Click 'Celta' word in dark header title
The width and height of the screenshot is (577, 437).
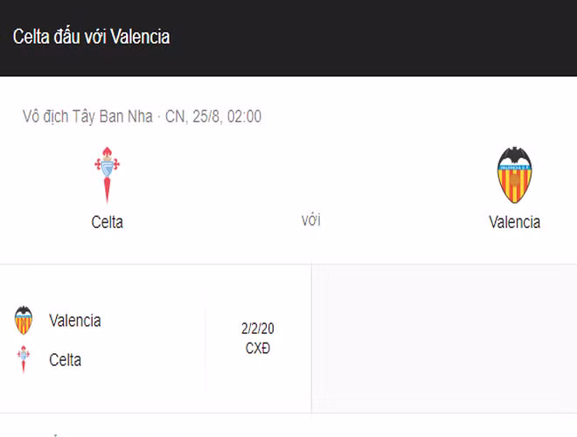tap(31, 37)
